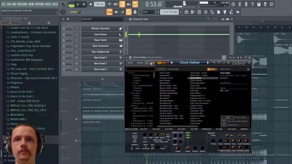This screenshot has width=292, height=164.
Task: Mute the Clock Hollow channel LED
Action: pyautogui.click(x=64, y=35)
